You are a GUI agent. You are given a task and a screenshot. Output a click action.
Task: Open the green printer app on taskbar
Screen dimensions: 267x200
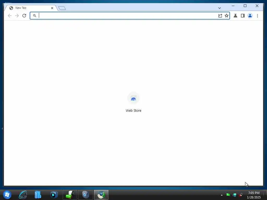(70, 195)
